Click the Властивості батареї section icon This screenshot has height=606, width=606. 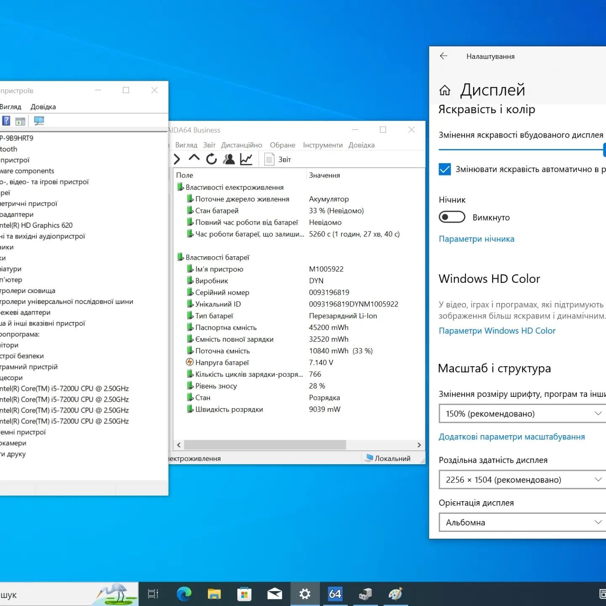(x=180, y=257)
